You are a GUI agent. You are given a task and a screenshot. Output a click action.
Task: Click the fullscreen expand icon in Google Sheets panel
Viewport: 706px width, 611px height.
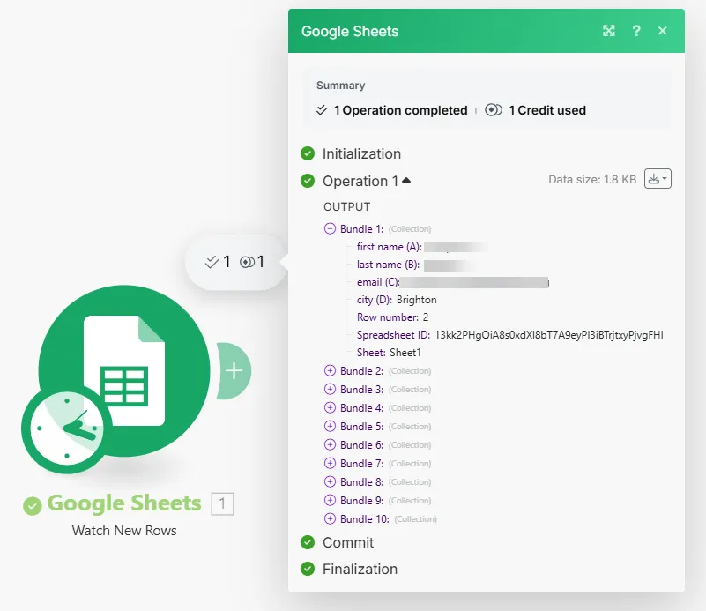[x=609, y=31]
